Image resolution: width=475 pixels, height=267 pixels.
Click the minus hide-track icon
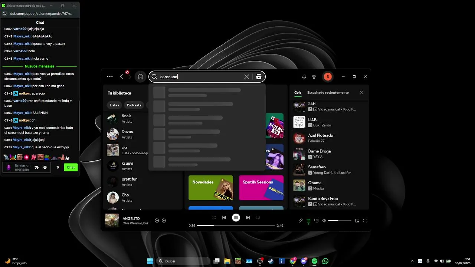(x=157, y=221)
